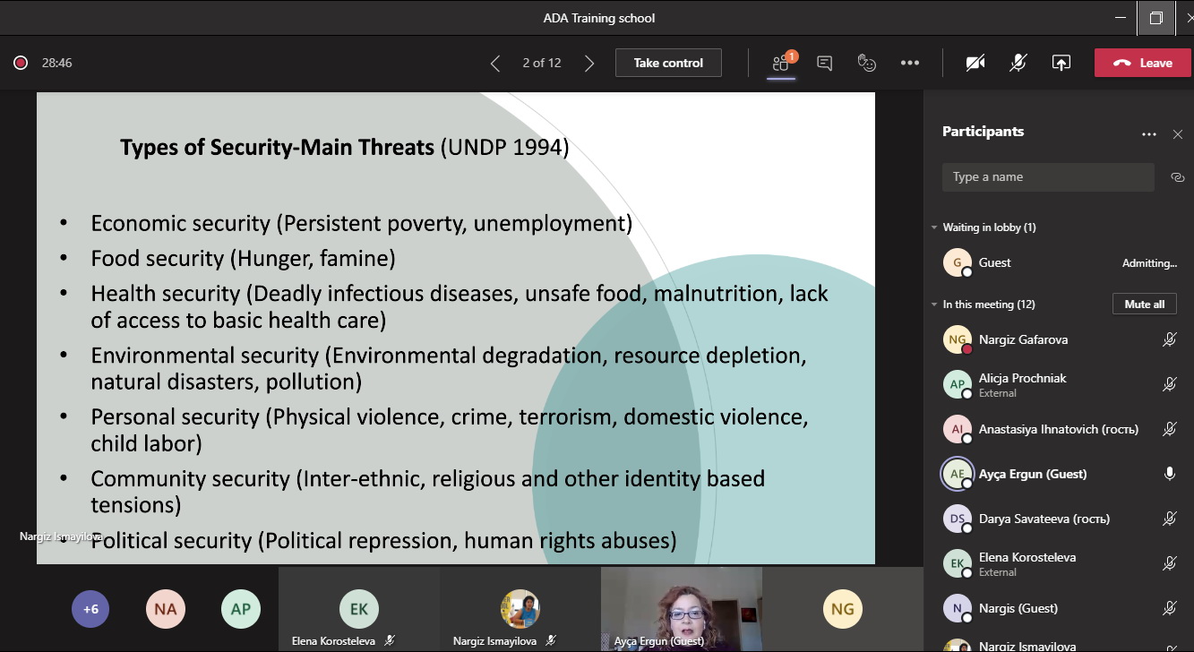Click the Take control button
Image resolution: width=1194 pixels, height=652 pixels.
(x=668, y=63)
